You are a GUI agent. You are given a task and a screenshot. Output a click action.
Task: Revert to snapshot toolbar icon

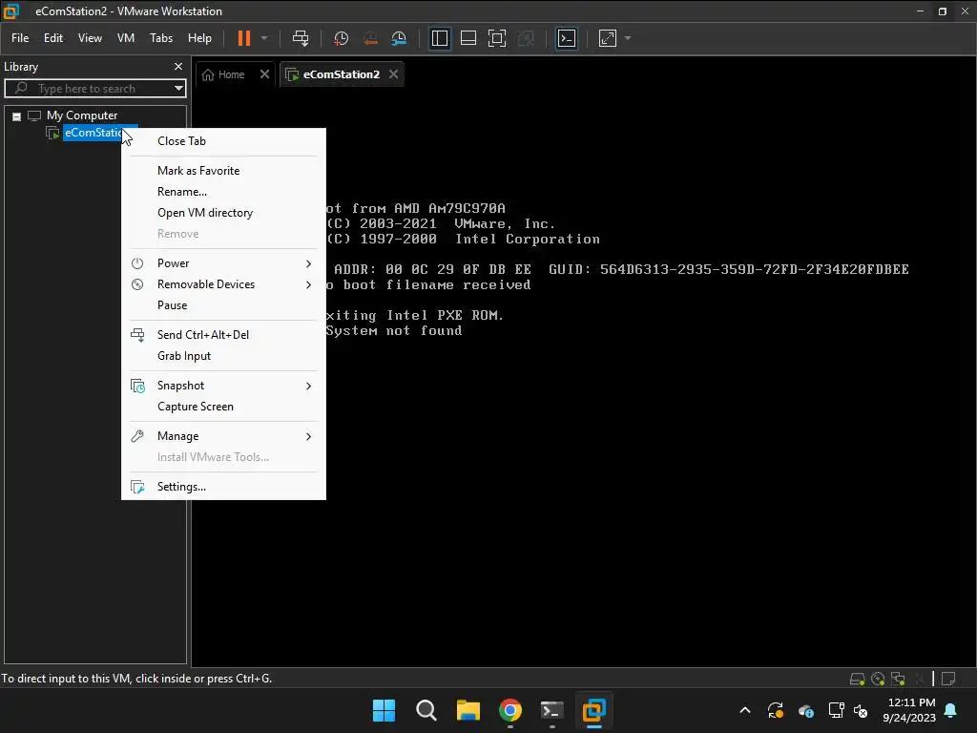370,38
